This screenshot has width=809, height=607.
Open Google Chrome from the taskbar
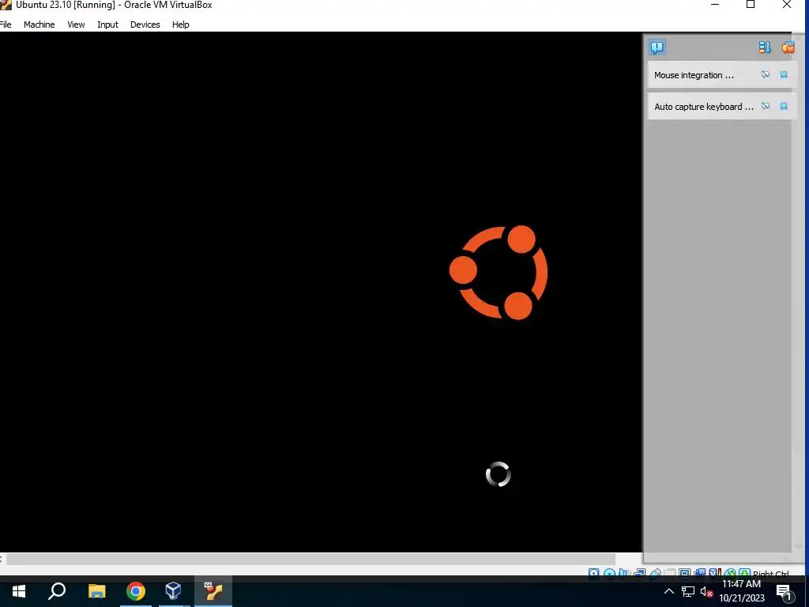pyautogui.click(x=136, y=591)
